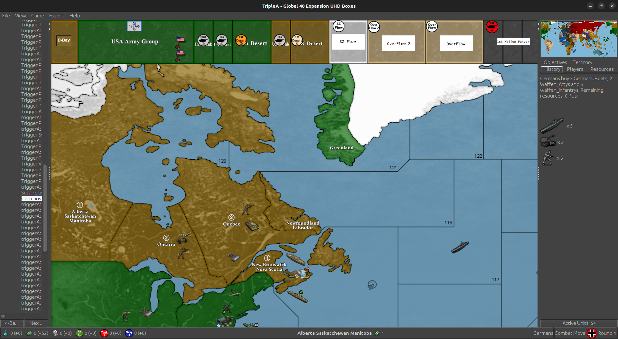Switch to the Objectives tab

coord(555,62)
